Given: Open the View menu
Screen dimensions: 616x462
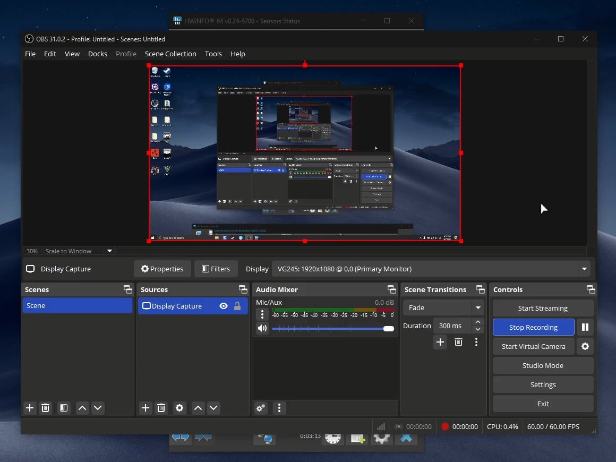Looking at the screenshot, I should [72, 54].
